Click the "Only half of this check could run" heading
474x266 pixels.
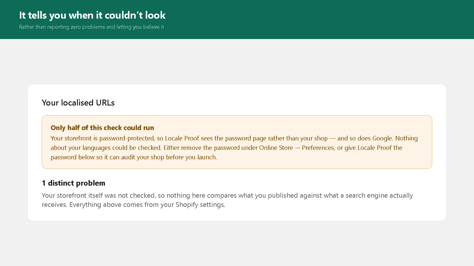(102, 128)
